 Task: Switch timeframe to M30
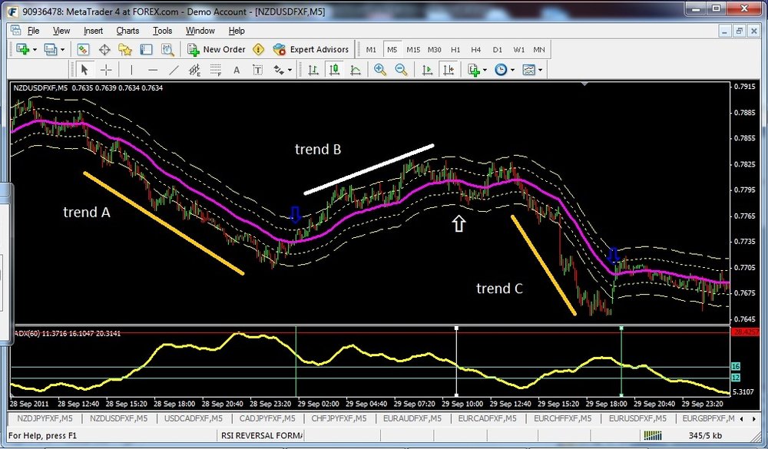click(x=434, y=49)
